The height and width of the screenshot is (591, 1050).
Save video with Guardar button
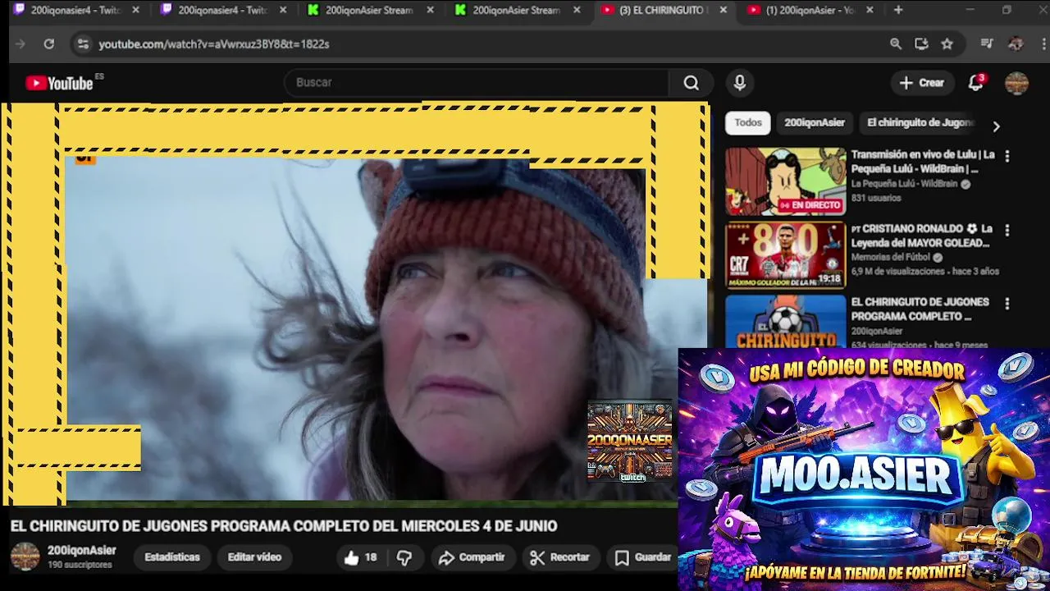click(643, 557)
